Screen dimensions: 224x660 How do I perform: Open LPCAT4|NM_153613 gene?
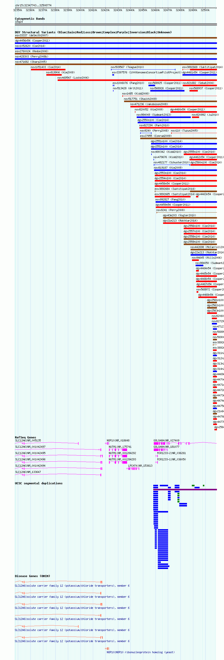(x=133, y=469)
